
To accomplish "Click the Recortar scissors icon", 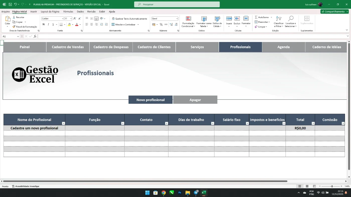I will coord(14,17).
